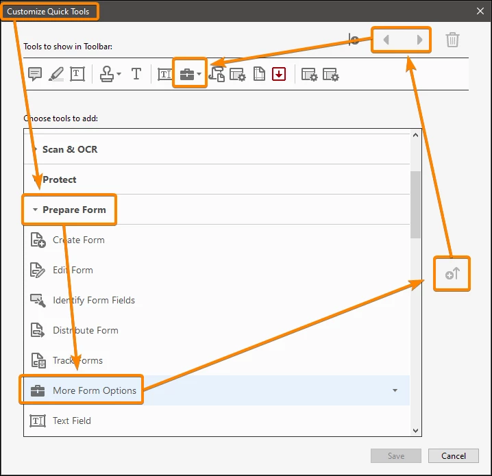Viewport: 492px width, 476px height.
Task: Select the highlighter tool in toolbar
Action: (56, 74)
